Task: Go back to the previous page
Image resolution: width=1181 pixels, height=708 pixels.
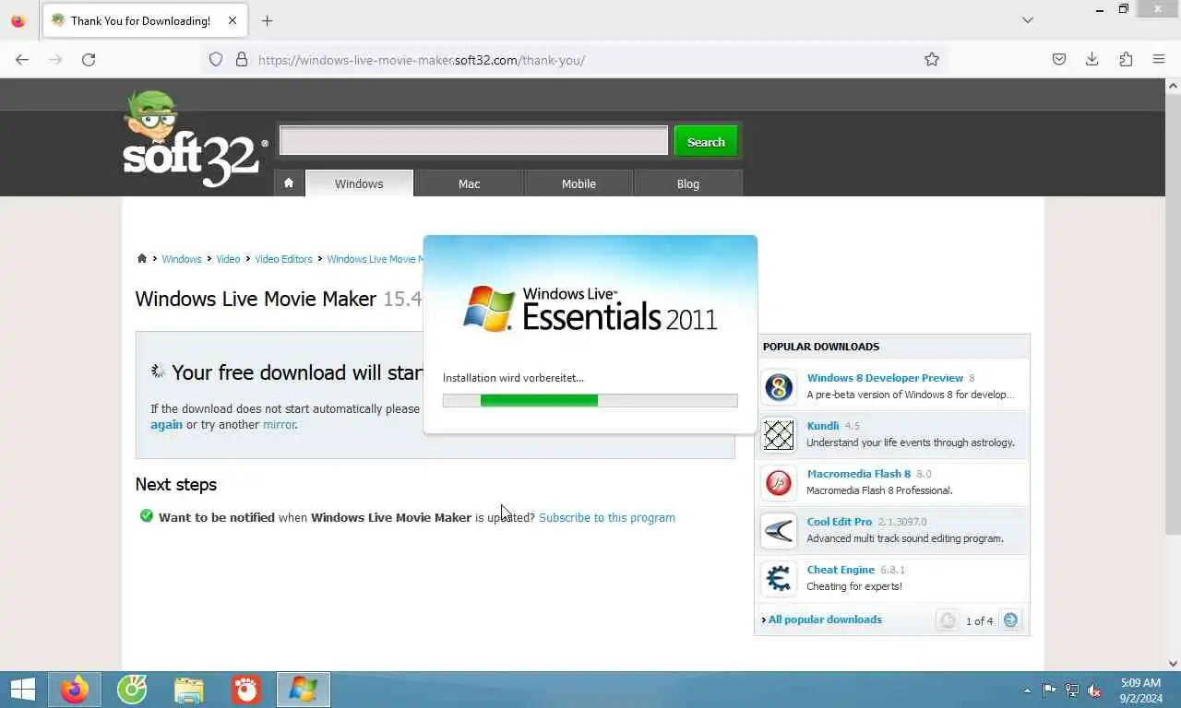Action: 22,60
